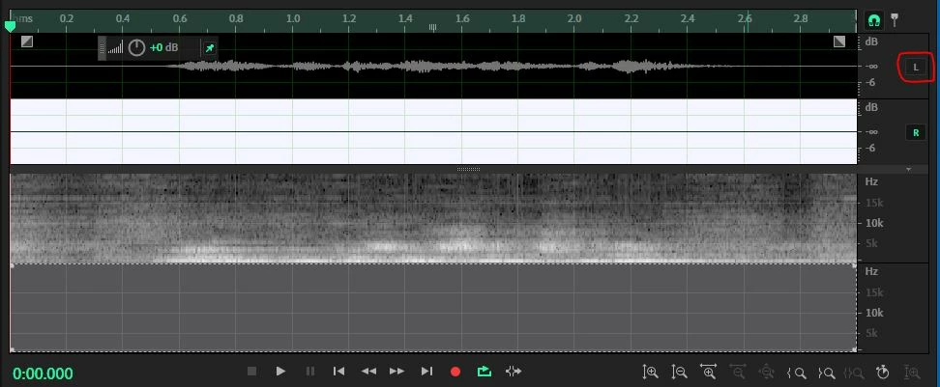Click the Stop button in transport
The image size is (940, 387).
tap(251, 372)
